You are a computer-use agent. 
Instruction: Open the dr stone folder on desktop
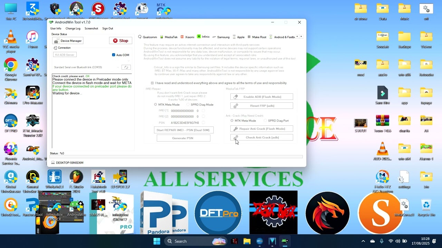(361, 11)
